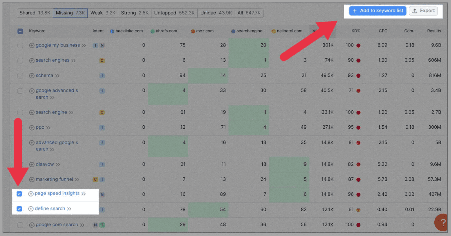Screen dimensions: 451x236
Task: Click the plus icon beside page speed insights
Action: click(31, 194)
